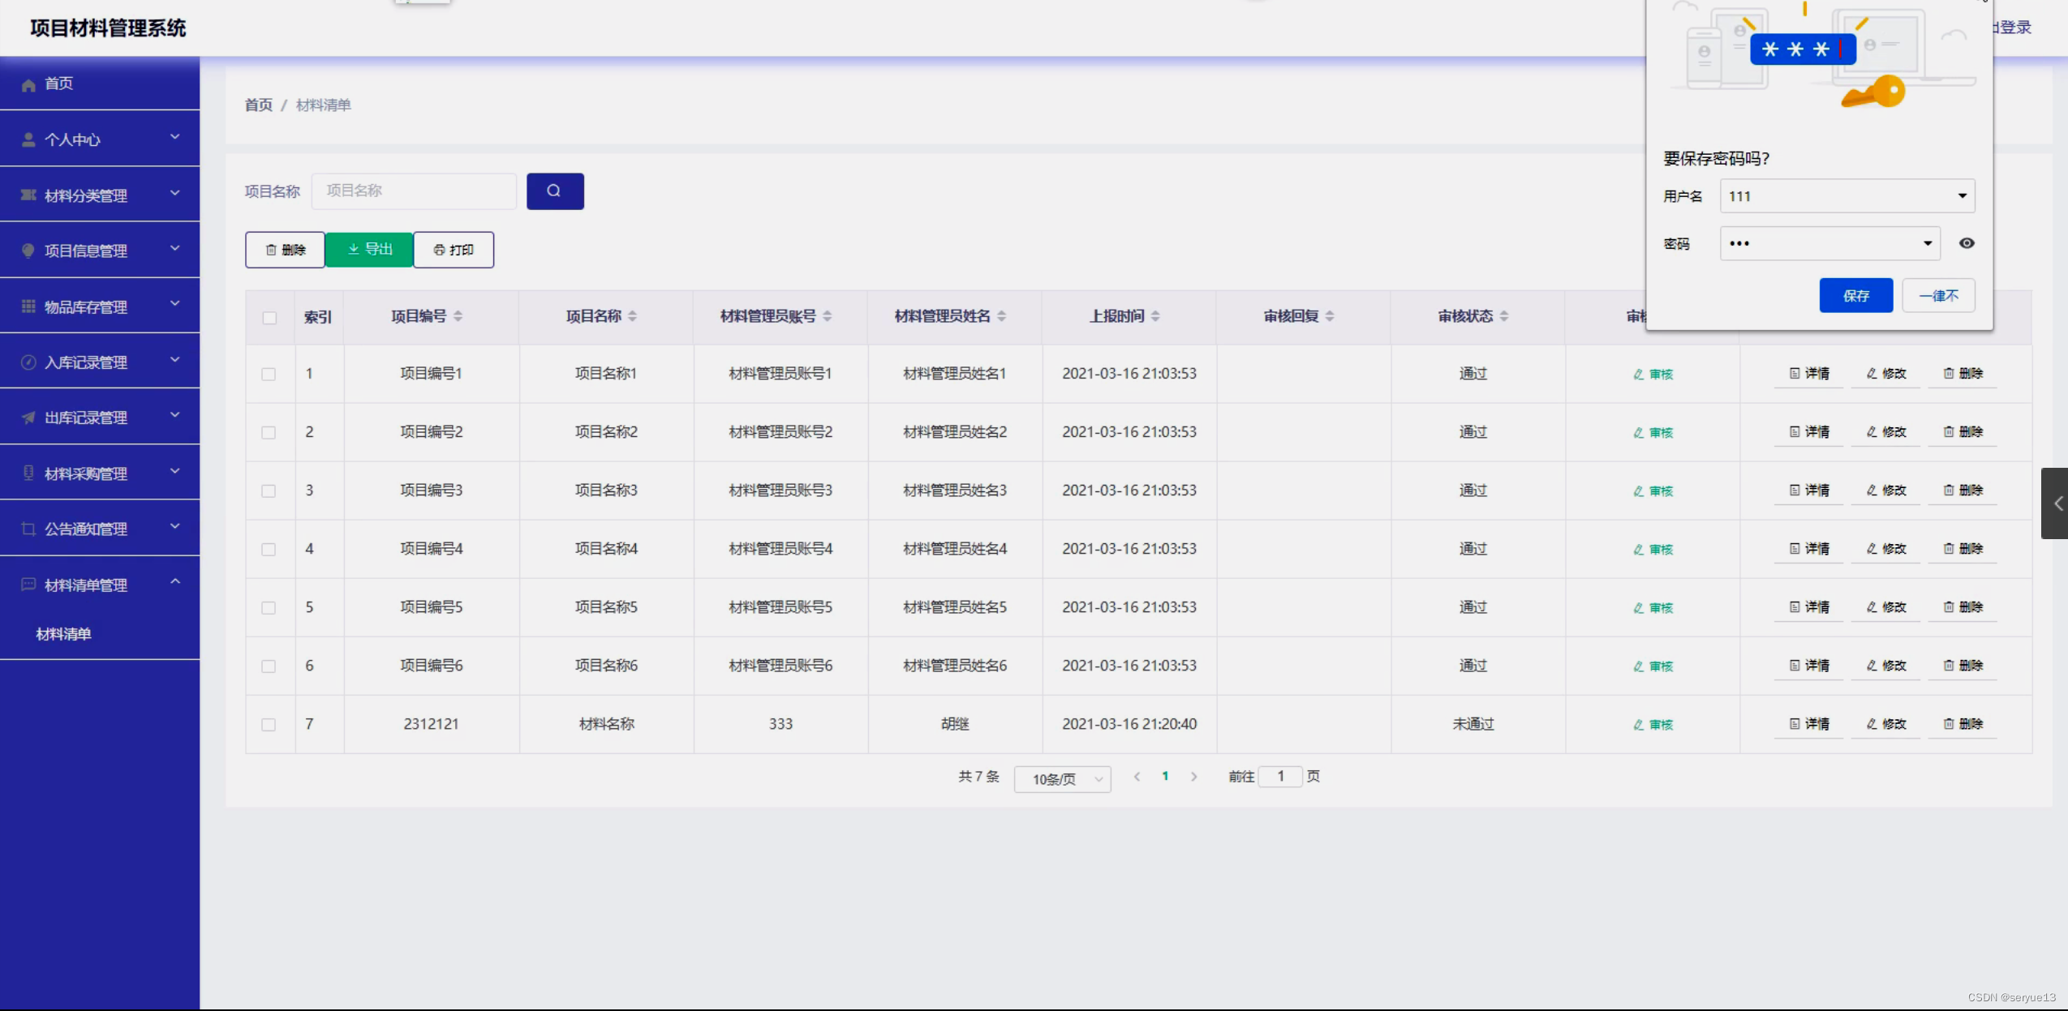The image size is (2068, 1011).
Task: Click 保存 to save the password
Action: pos(1855,296)
